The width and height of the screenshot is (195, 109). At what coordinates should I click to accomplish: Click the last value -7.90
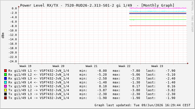coord(170,71)
